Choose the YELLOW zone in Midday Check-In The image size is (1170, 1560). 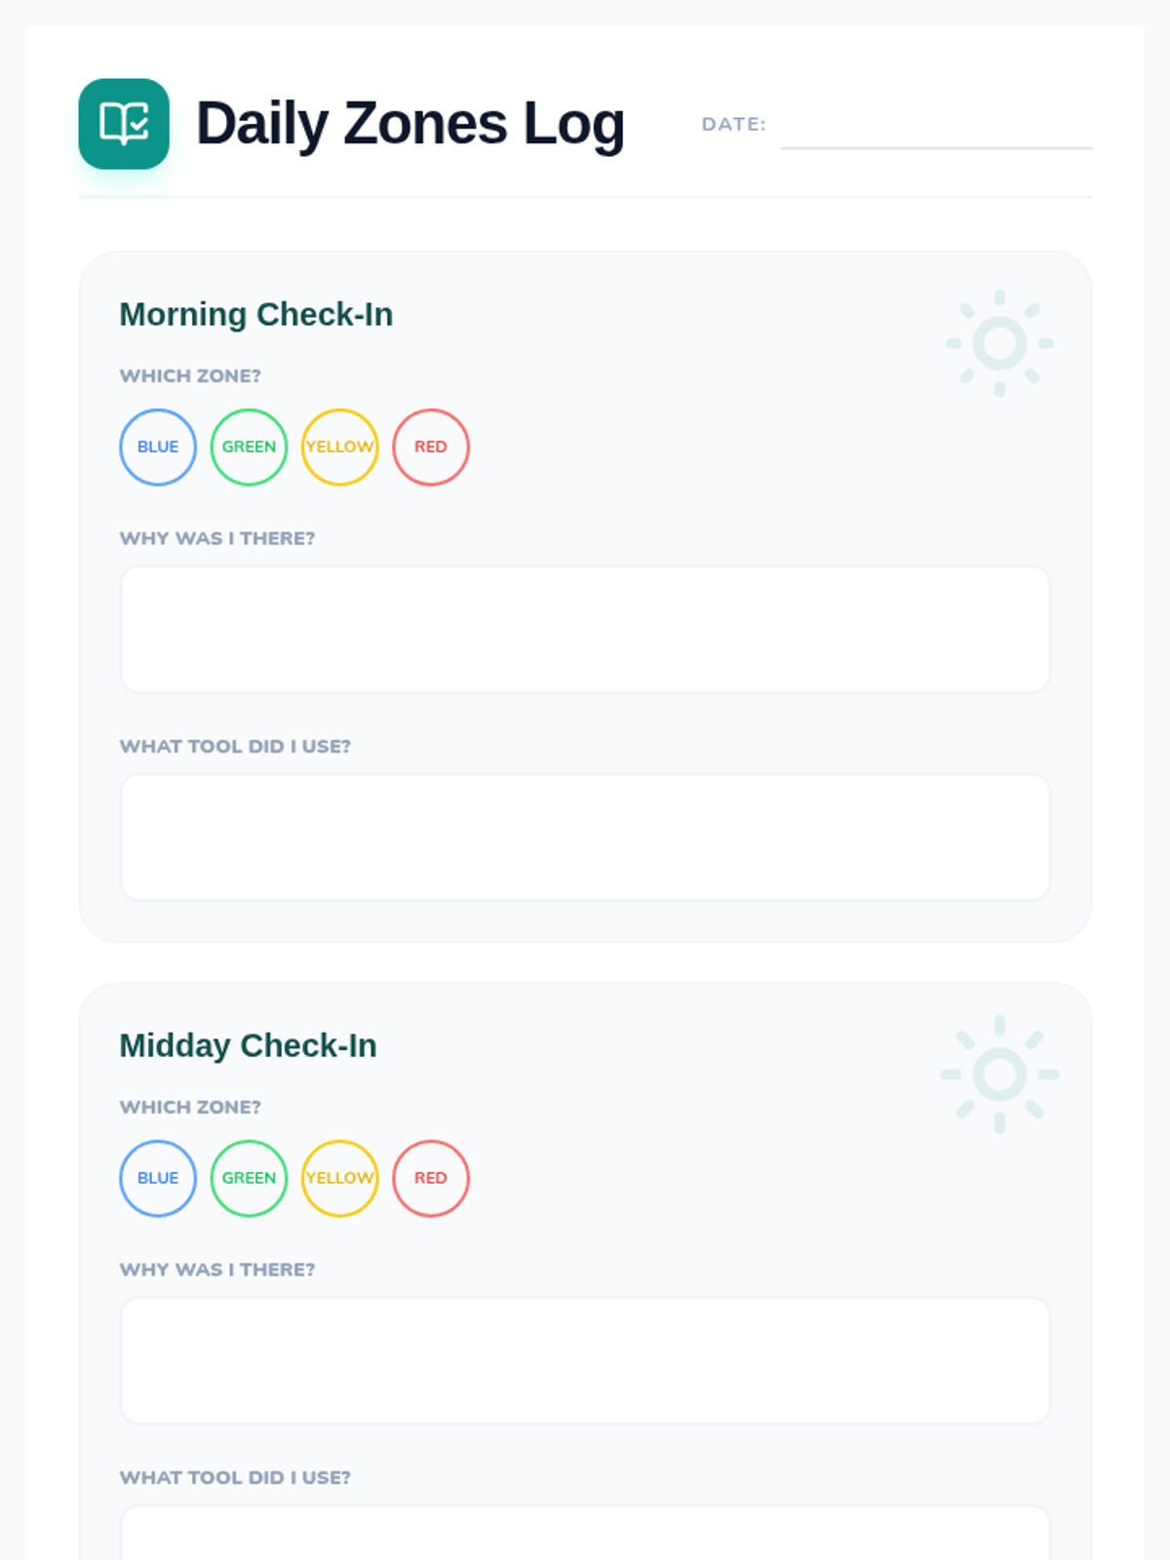click(x=340, y=1178)
